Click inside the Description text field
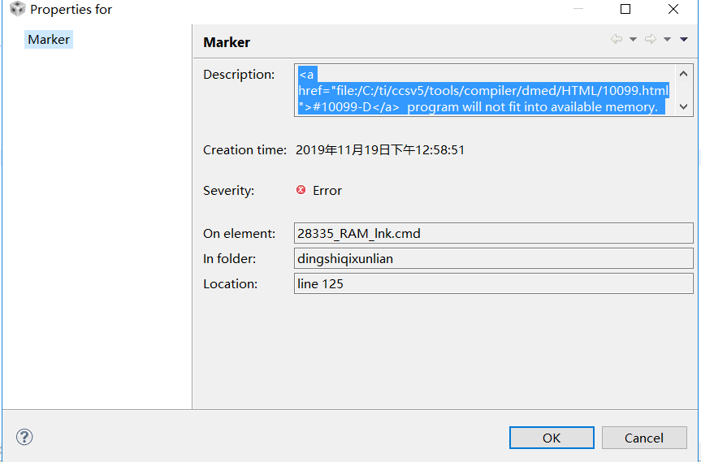Image resolution: width=701 pixels, height=462 pixels. pos(483,90)
